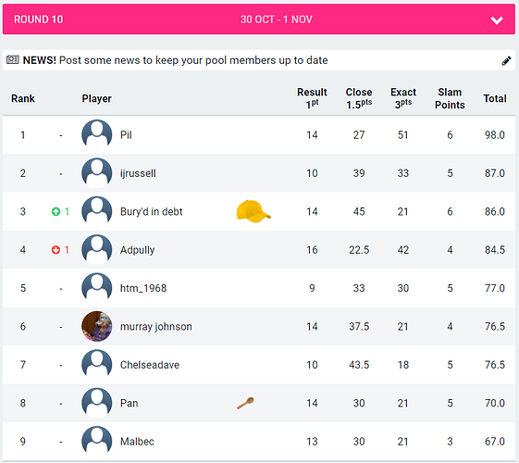Screen dimensions: 519x463
Task: Sort by the Total column header
Action: click(495, 98)
